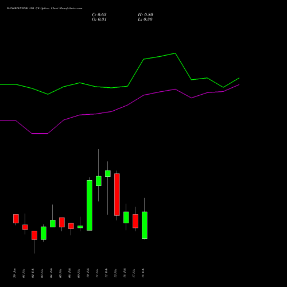Select the green candle above 04 Feb
287x287 pixels.
point(53,224)
